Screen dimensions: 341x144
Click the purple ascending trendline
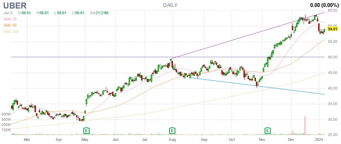[248, 35]
